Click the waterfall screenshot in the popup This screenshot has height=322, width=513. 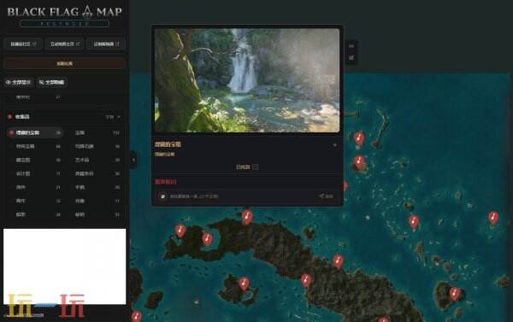click(247, 80)
